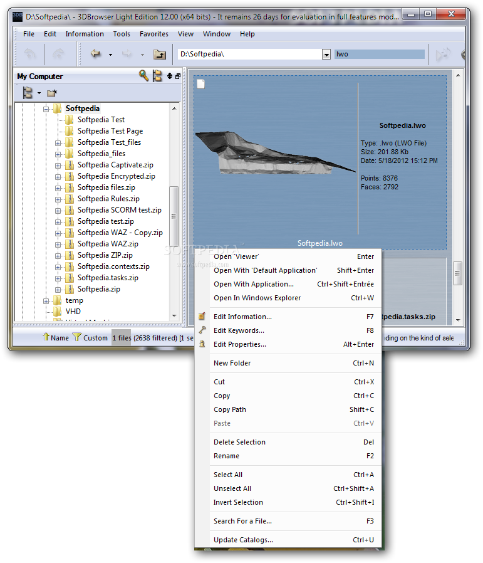Image resolution: width=483 pixels, height=563 pixels.
Task: Choose Delete Selection menu entry
Action: click(288, 442)
